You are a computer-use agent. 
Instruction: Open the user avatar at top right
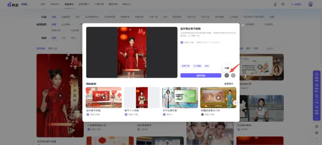tap(310, 4)
